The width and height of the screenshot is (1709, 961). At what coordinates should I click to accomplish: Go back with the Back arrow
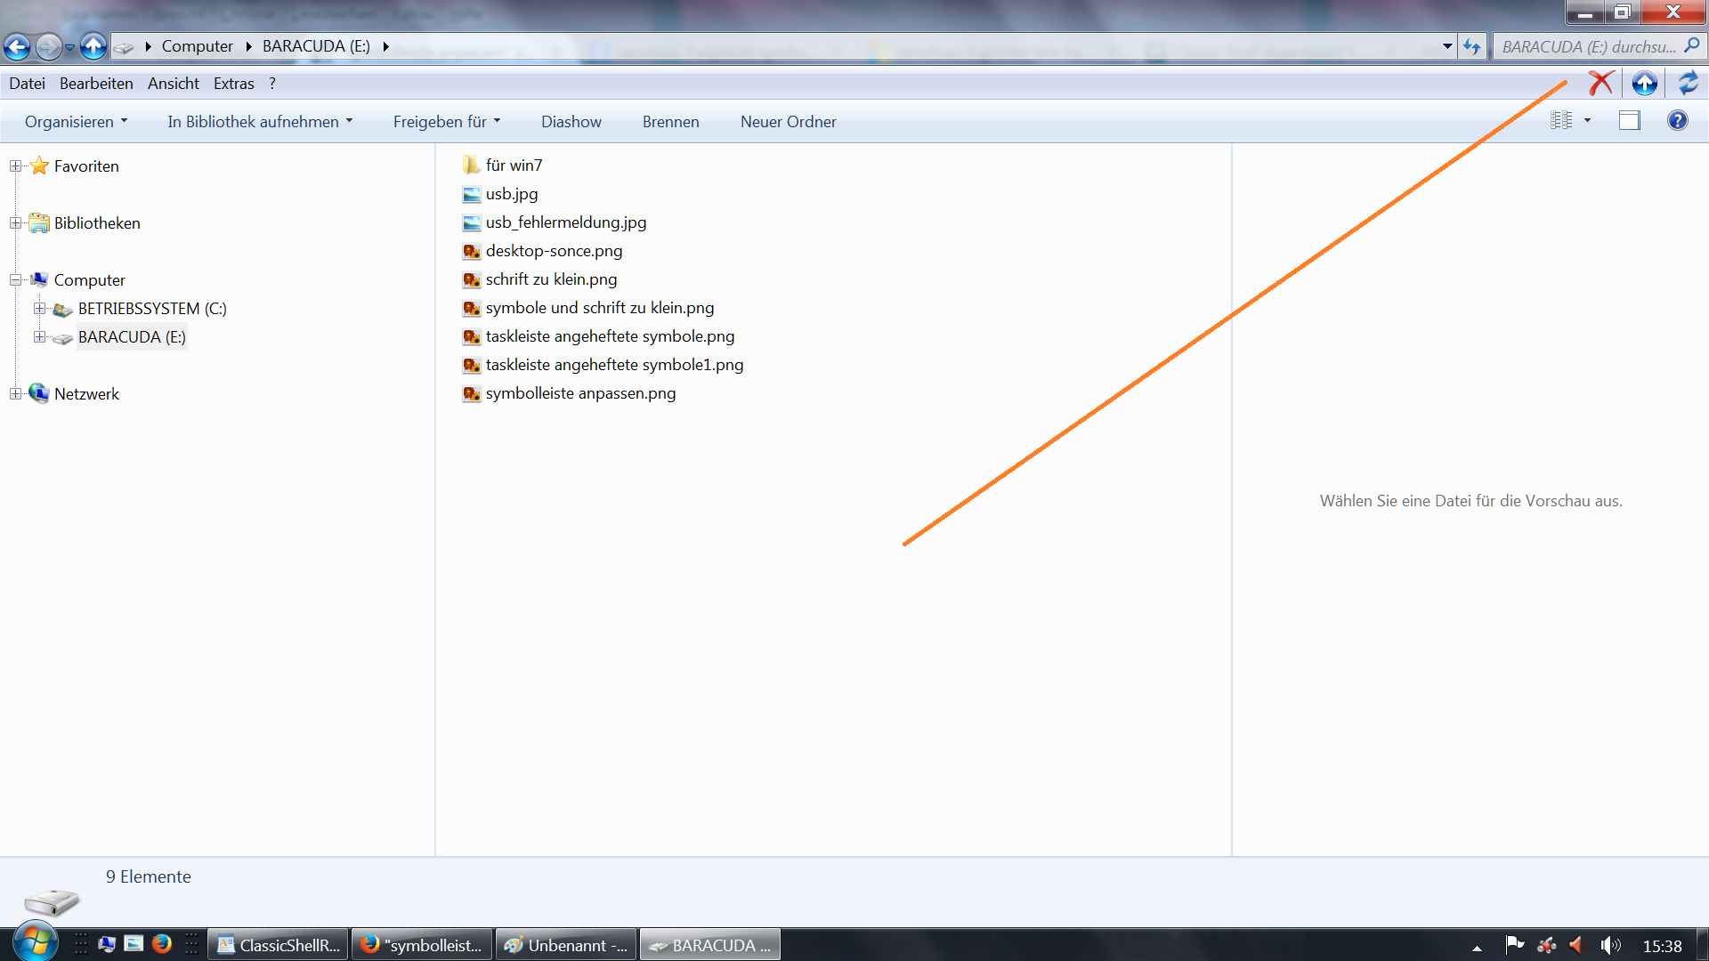pos(17,46)
